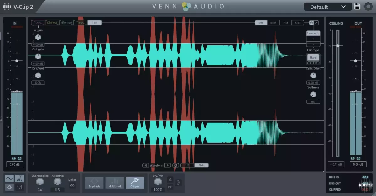
Task: Toggle the clipper power button
Action: [311, 23]
